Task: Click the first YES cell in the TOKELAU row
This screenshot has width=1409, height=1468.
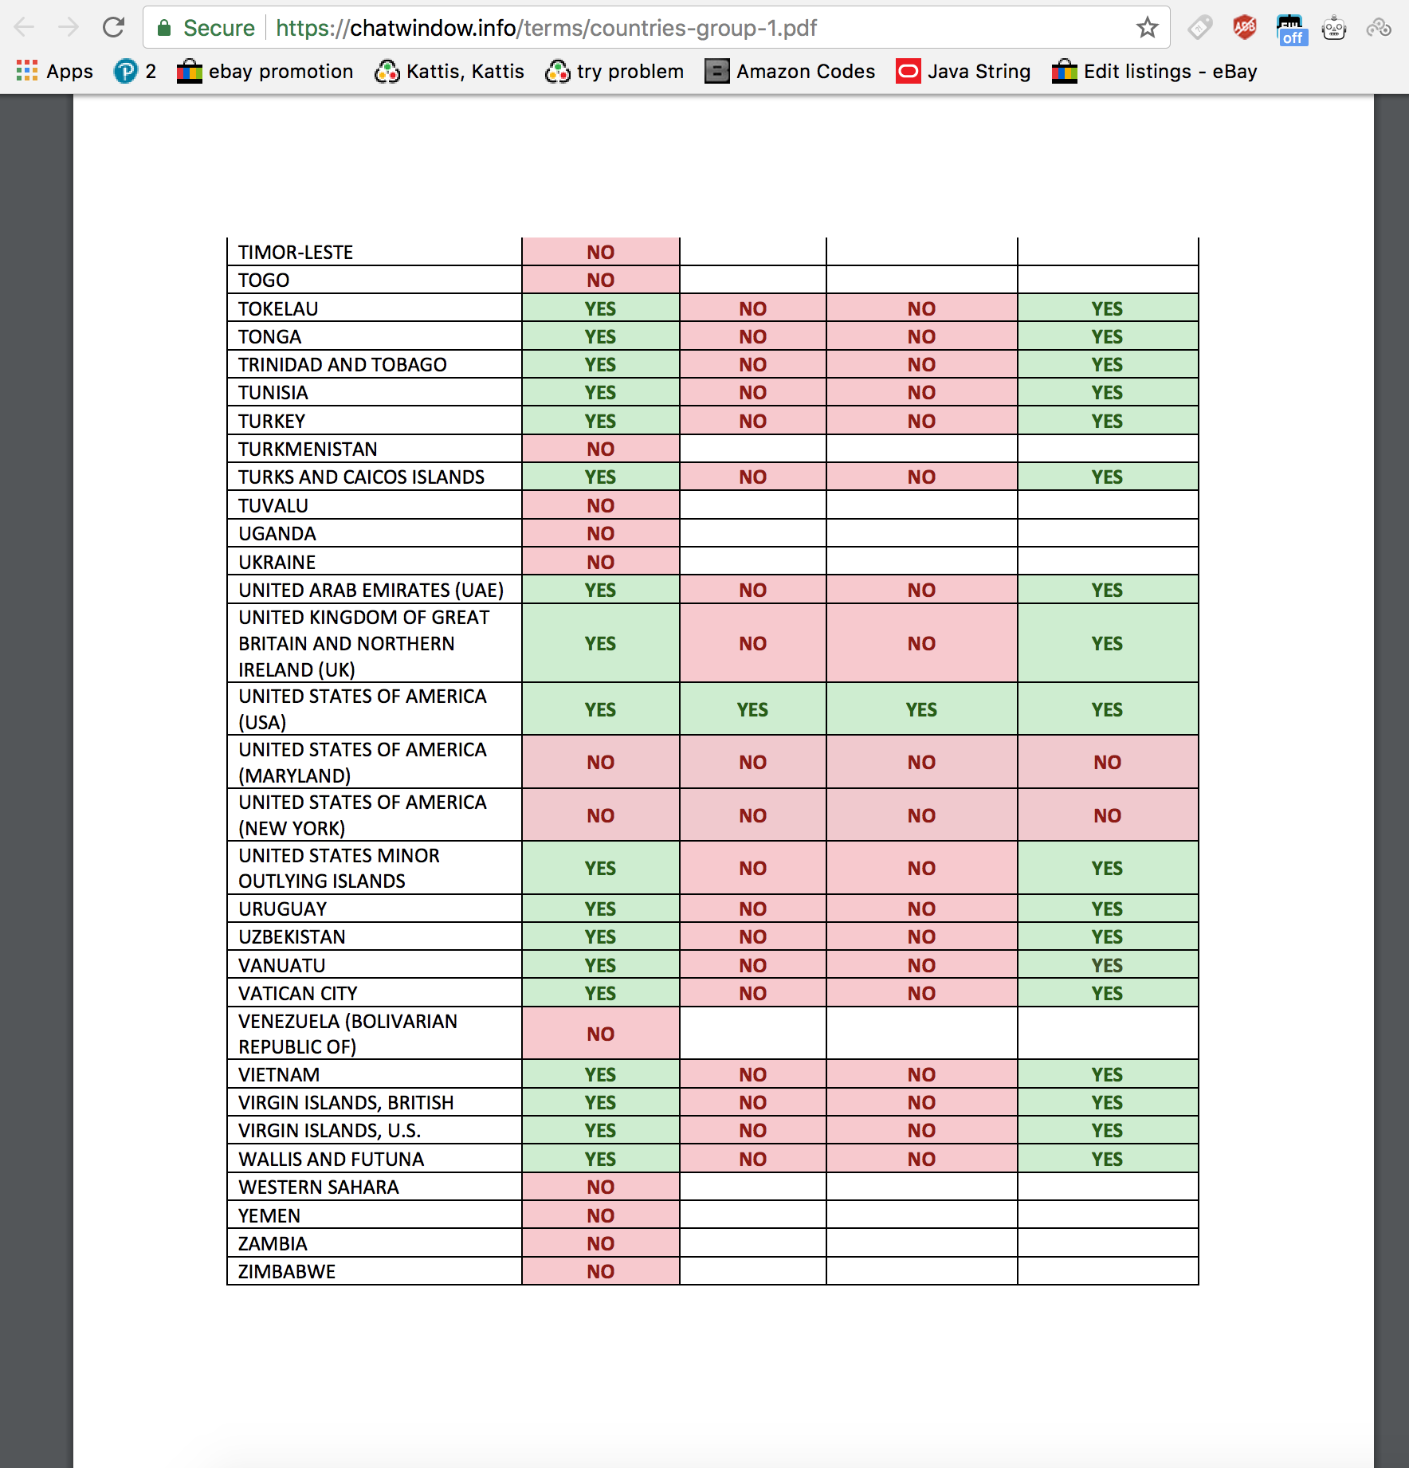Action: [601, 308]
